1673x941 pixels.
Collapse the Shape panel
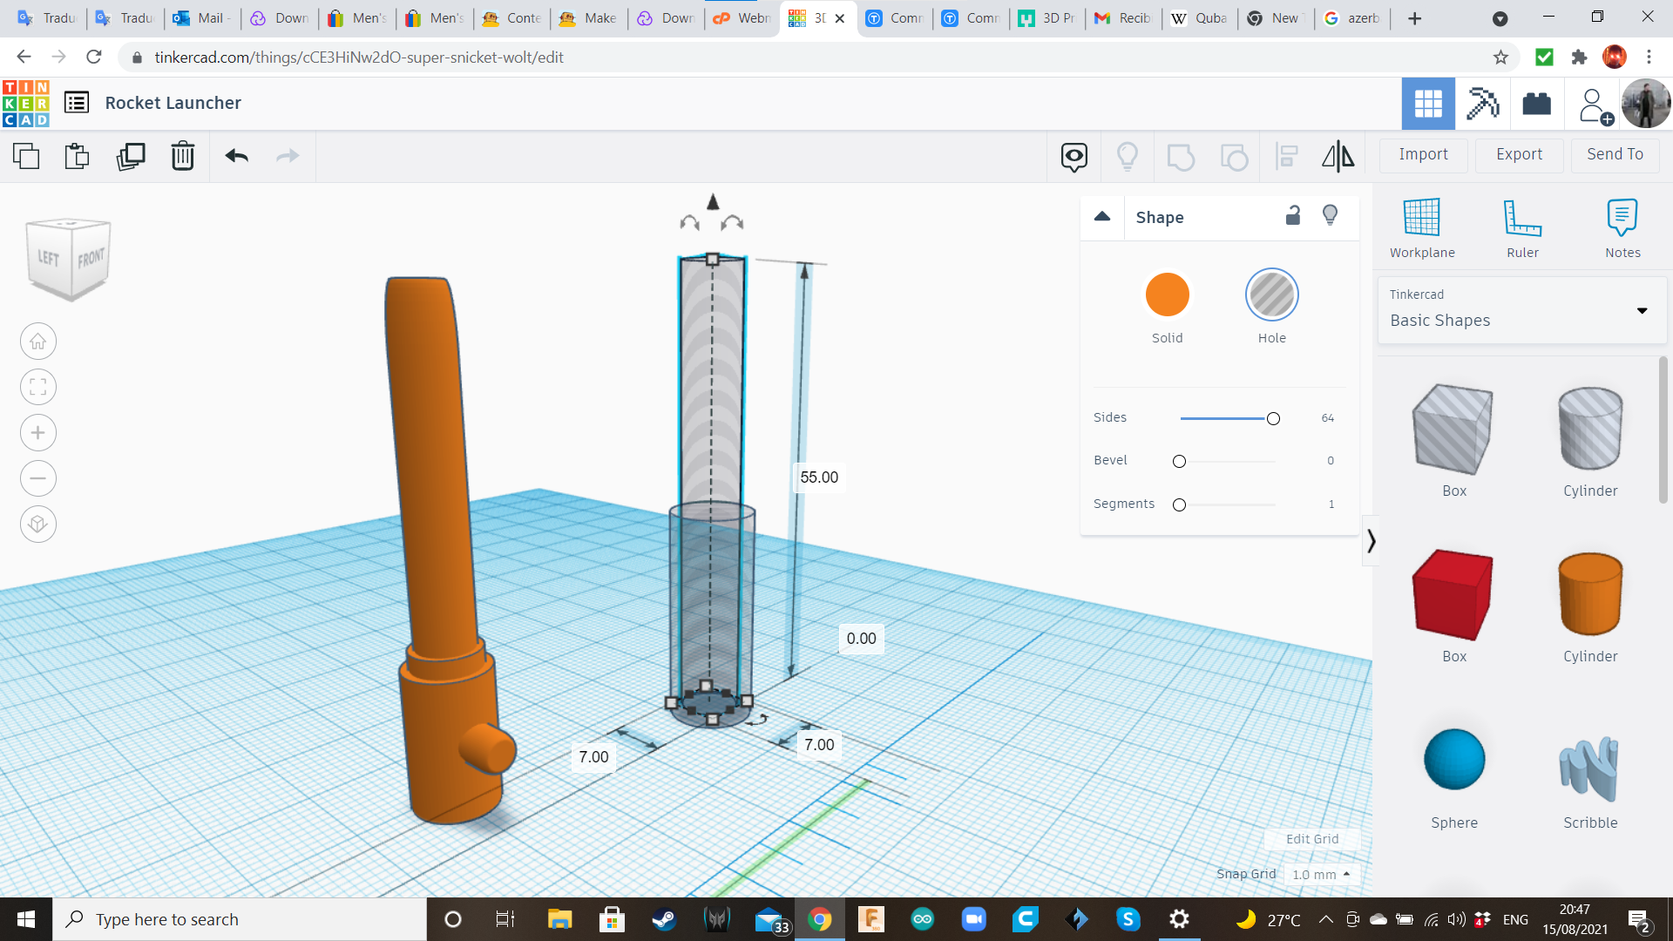[x=1101, y=216]
